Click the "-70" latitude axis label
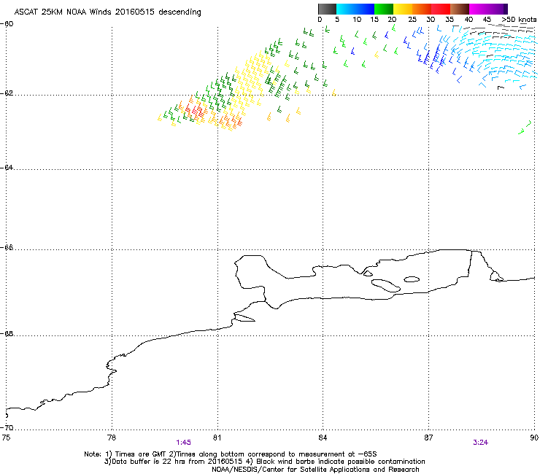The width and height of the screenshot is (540, 474). point(7,427)
